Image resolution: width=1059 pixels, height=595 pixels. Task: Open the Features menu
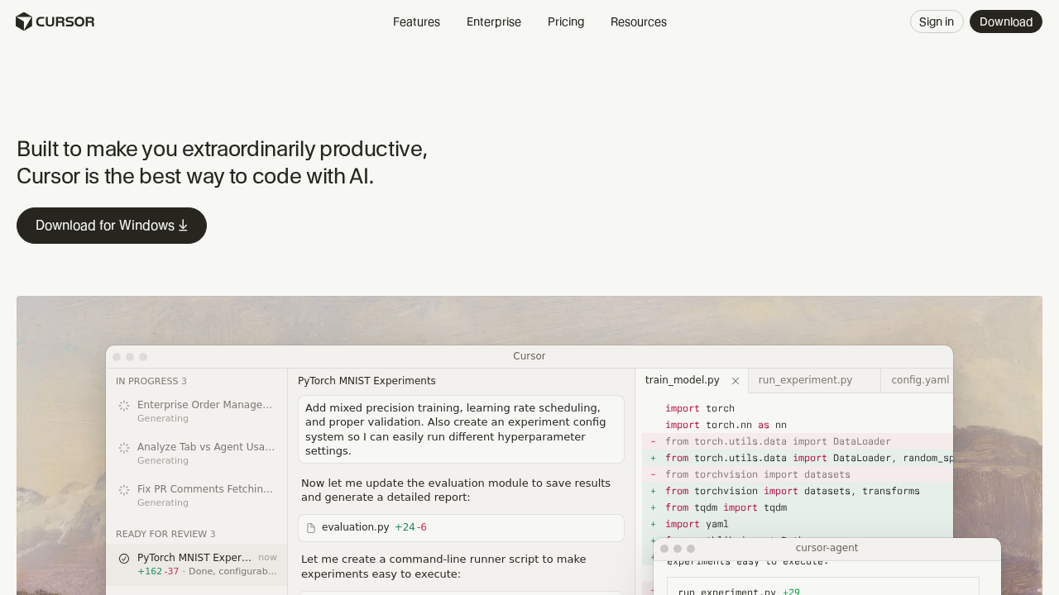[x=416, y=21]
